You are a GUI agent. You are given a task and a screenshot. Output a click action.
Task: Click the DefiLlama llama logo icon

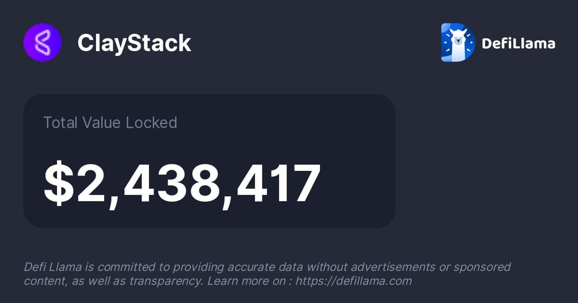(458, 43)
